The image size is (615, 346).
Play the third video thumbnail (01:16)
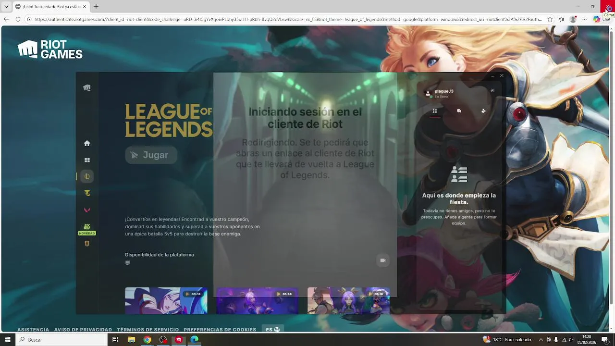348,300
